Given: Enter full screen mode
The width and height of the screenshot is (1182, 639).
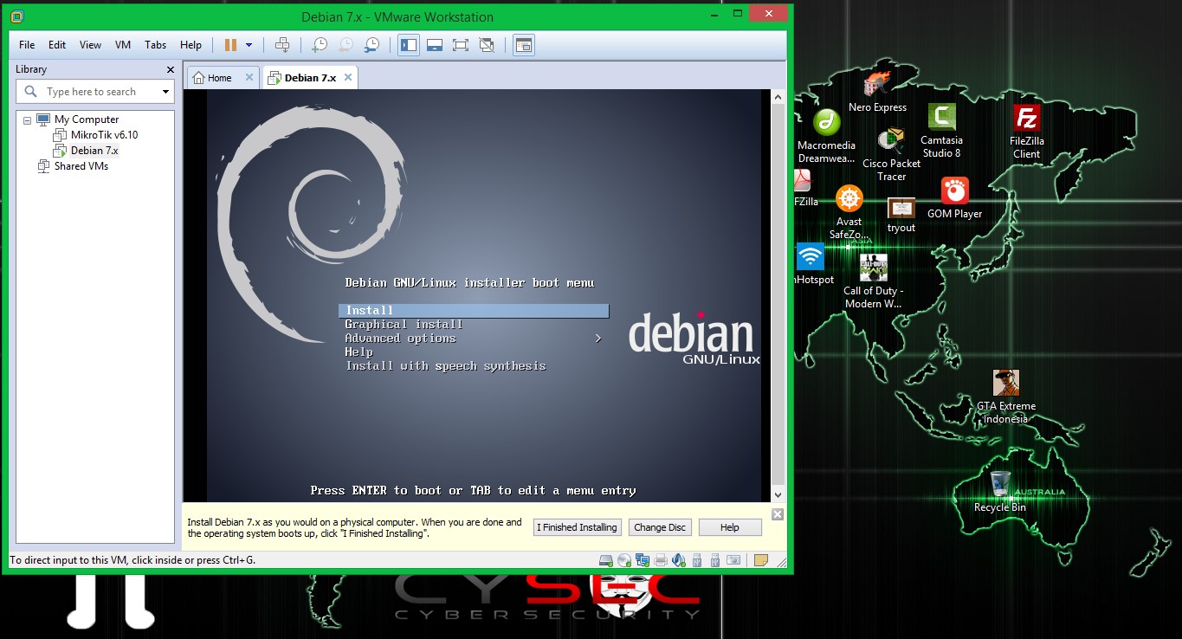Looking at the screenshot, I should [x=460, y=45].
